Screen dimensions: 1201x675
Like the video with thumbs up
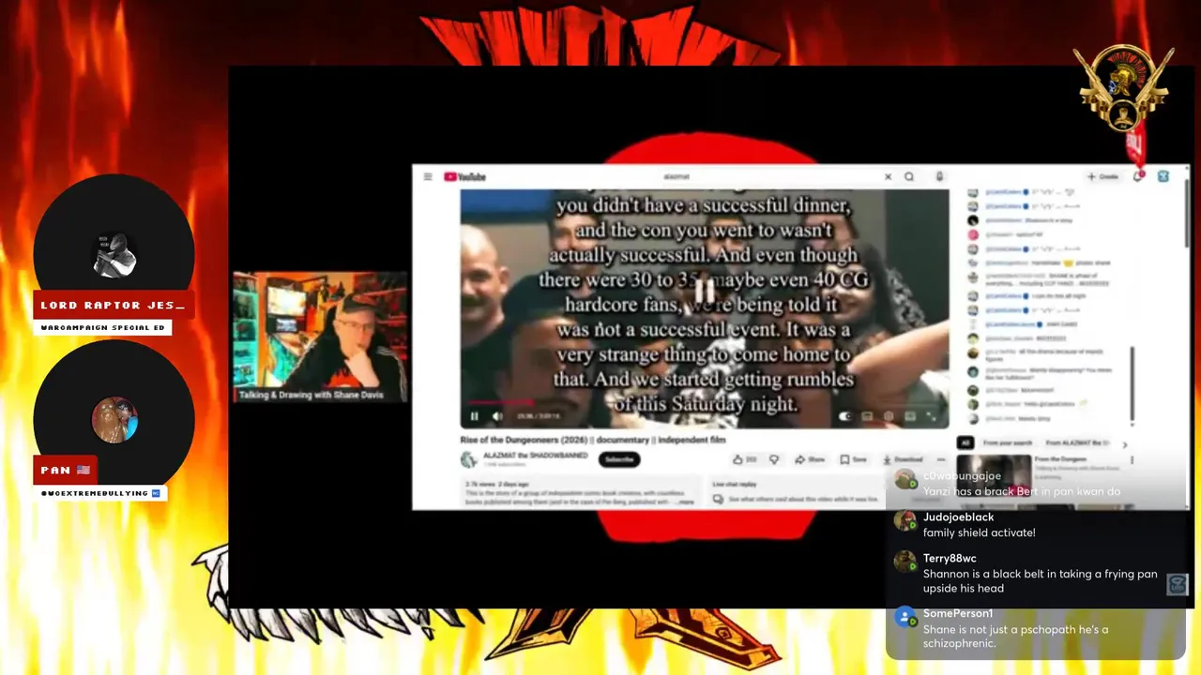pos(744,459)
